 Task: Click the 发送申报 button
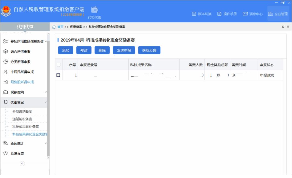pyautogui.click(x=124, y=50)
